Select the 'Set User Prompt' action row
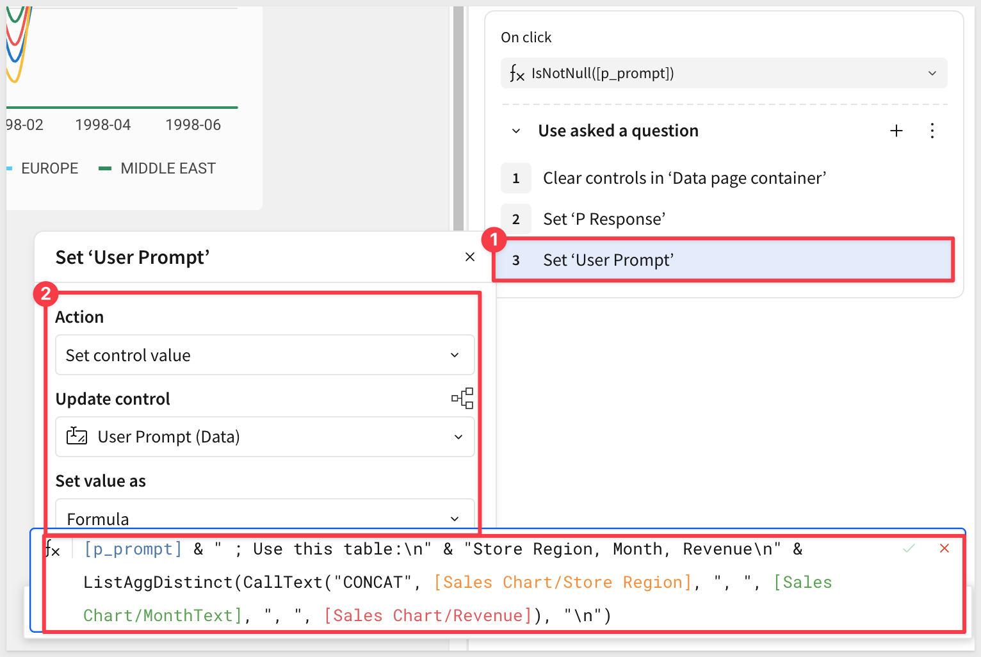The height and width of the screenshot is (657, 981). 722,260
